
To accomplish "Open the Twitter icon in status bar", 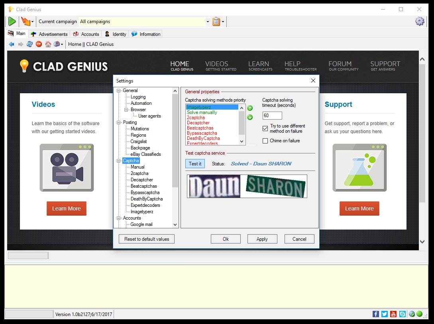I will (385, 314).
